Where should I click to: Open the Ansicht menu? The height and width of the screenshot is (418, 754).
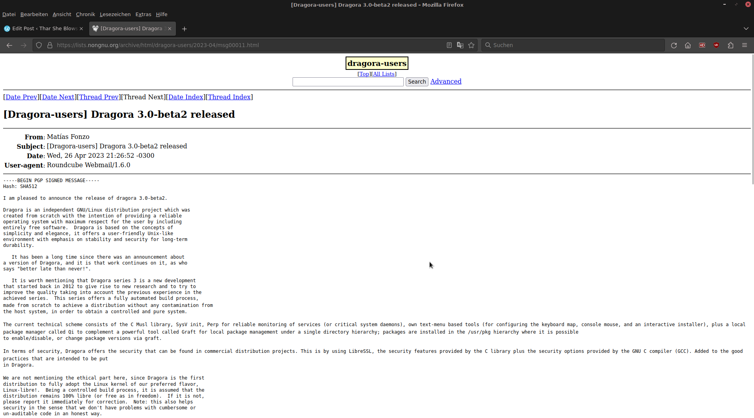pyautogui.click(x=62, y=14)
